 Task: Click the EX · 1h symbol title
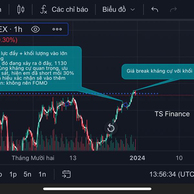point(11,29)
